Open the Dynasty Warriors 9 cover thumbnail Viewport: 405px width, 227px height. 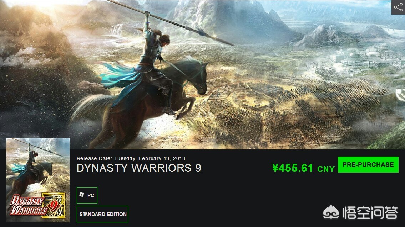pos(38,180)
